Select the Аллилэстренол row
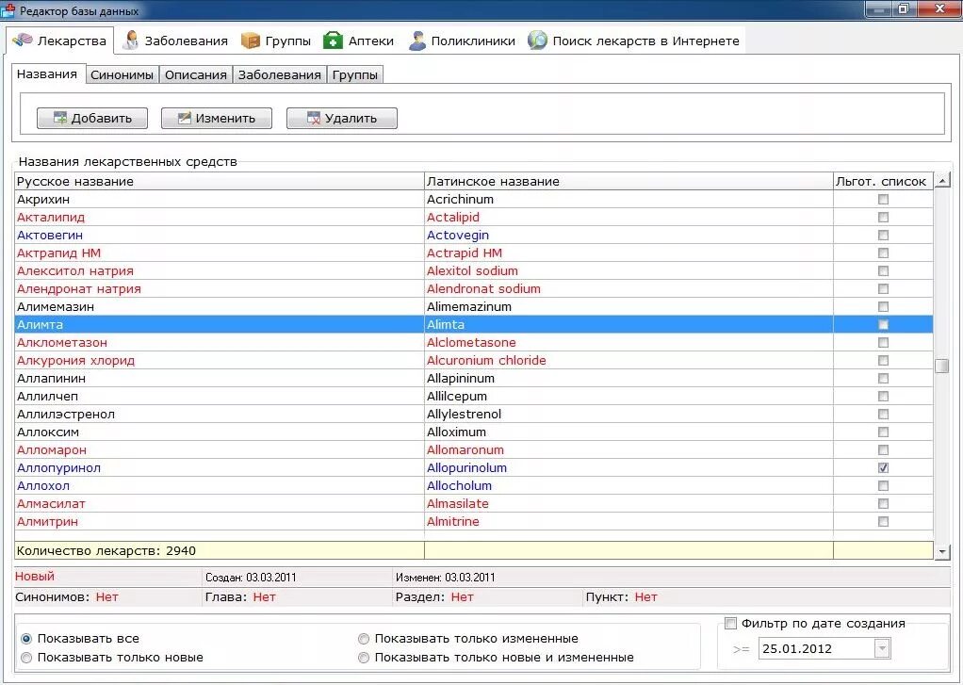The width and height of the screenshot is (963, 685). [474, 414]
